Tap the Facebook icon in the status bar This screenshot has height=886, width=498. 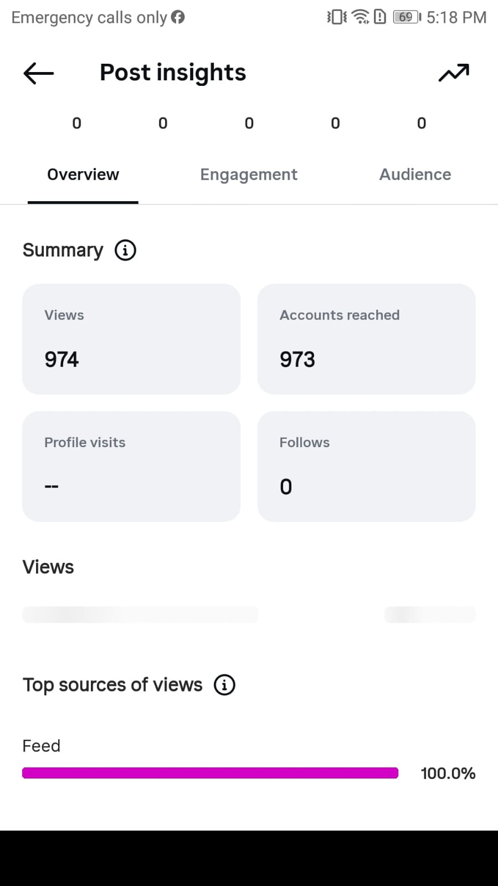[178, 17]
